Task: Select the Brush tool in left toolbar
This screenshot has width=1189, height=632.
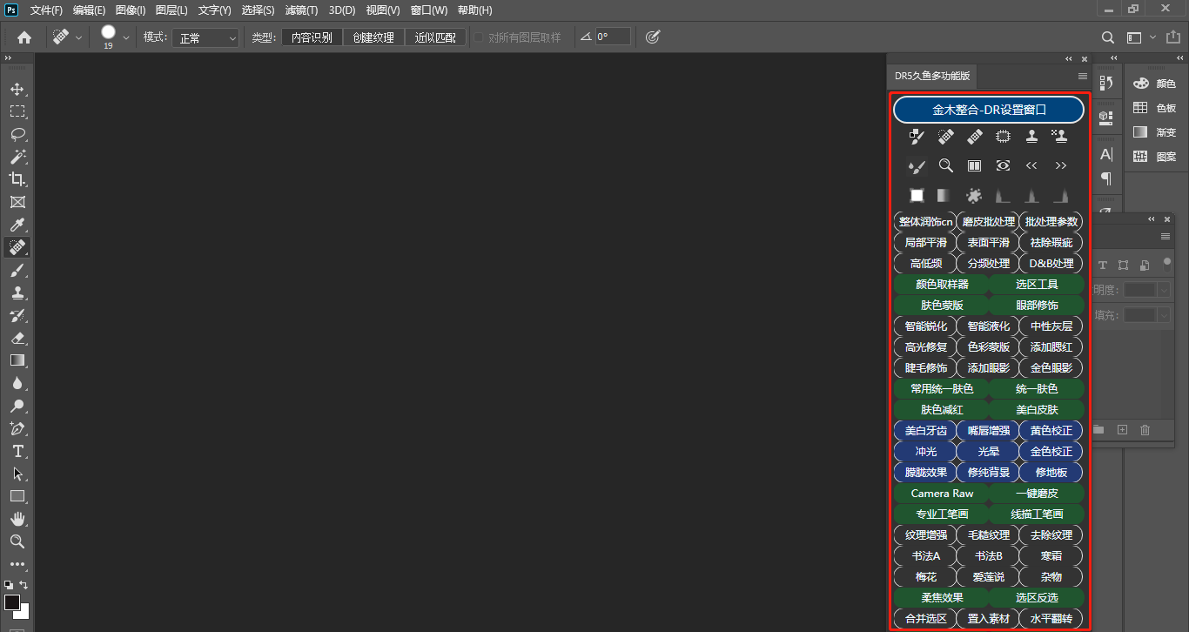Action: (17, 270)
